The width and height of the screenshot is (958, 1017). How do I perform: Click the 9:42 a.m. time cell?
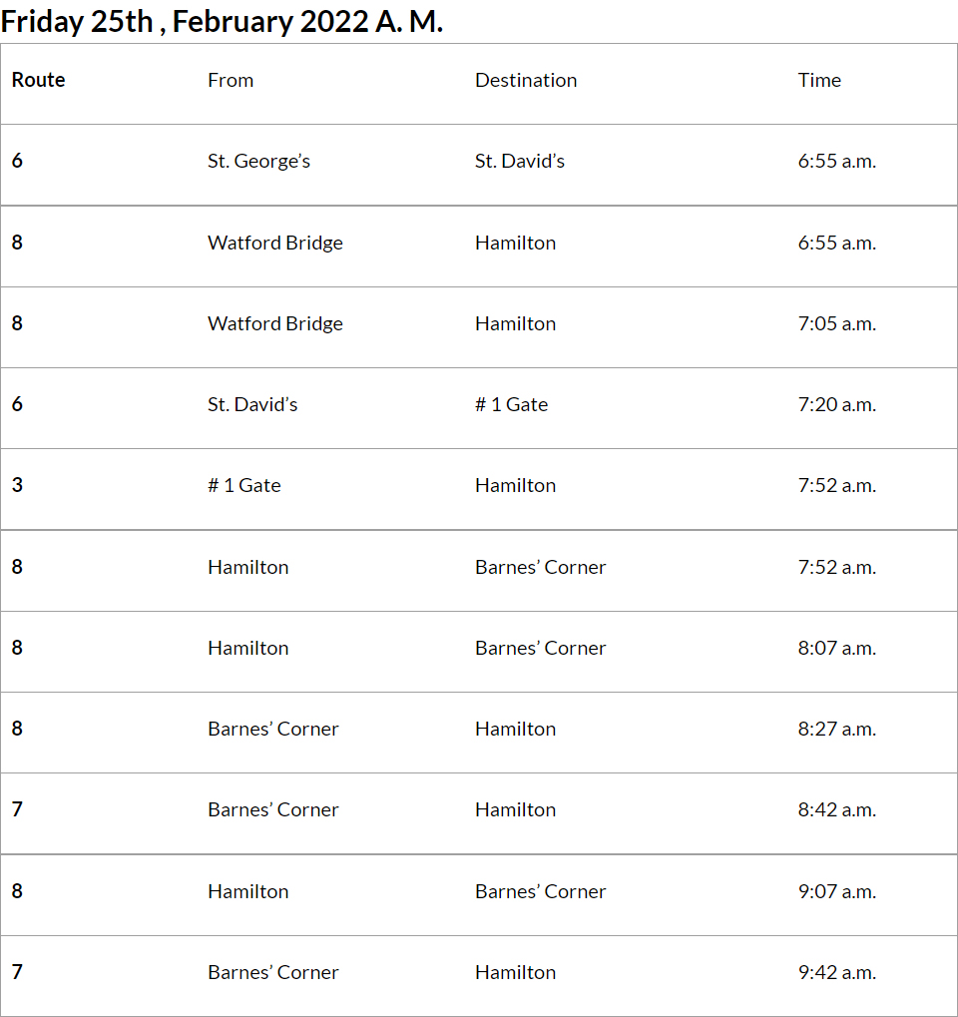tap(836, 972)
